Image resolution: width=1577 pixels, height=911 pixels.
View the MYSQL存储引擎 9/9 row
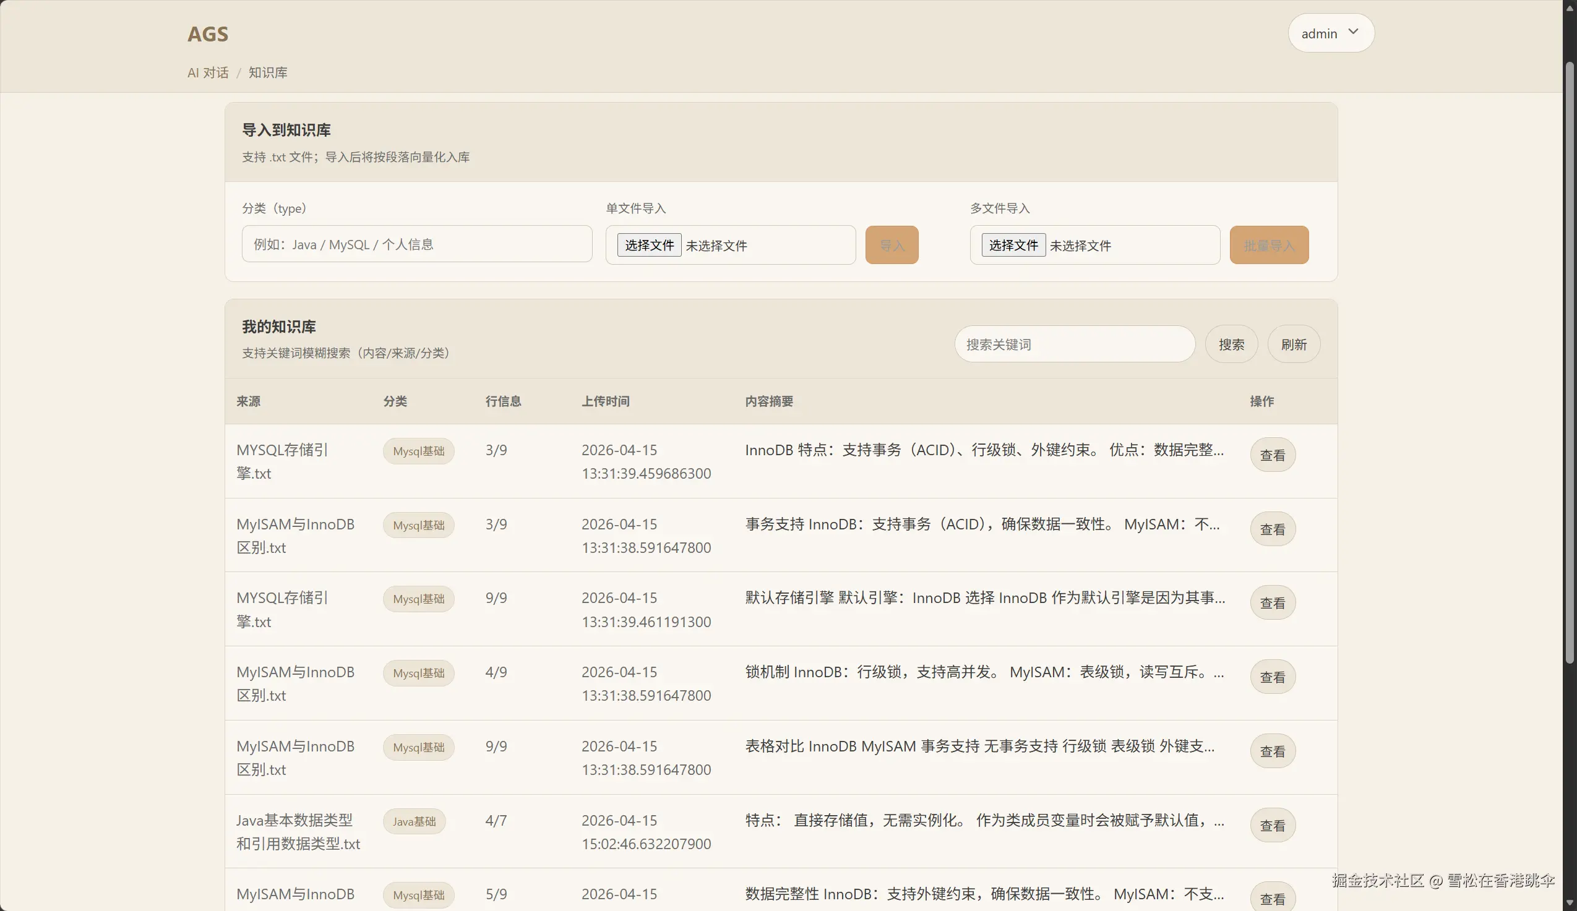tap(1272, 603)
